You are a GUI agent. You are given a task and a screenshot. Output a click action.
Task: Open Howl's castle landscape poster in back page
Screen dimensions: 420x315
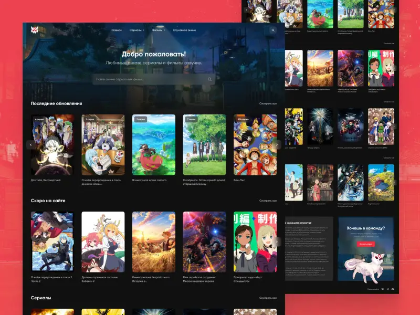coord(381,183)
